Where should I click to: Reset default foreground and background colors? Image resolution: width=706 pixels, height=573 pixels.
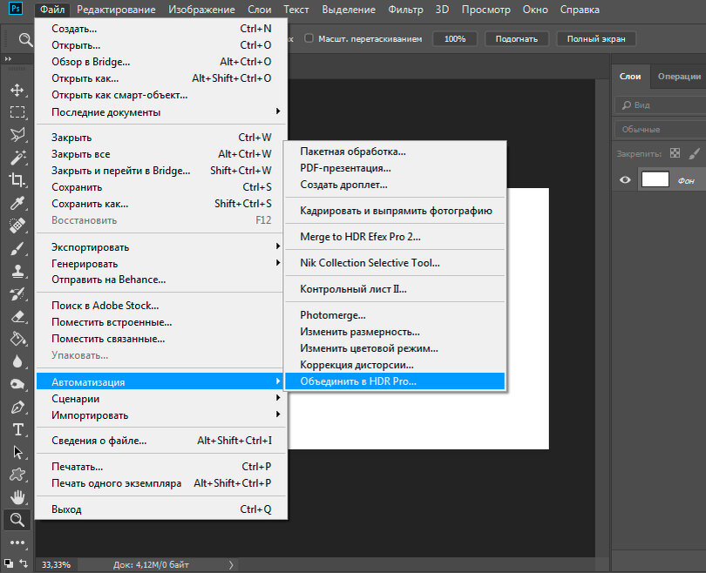pyautogui.click(x=8, y=563)
